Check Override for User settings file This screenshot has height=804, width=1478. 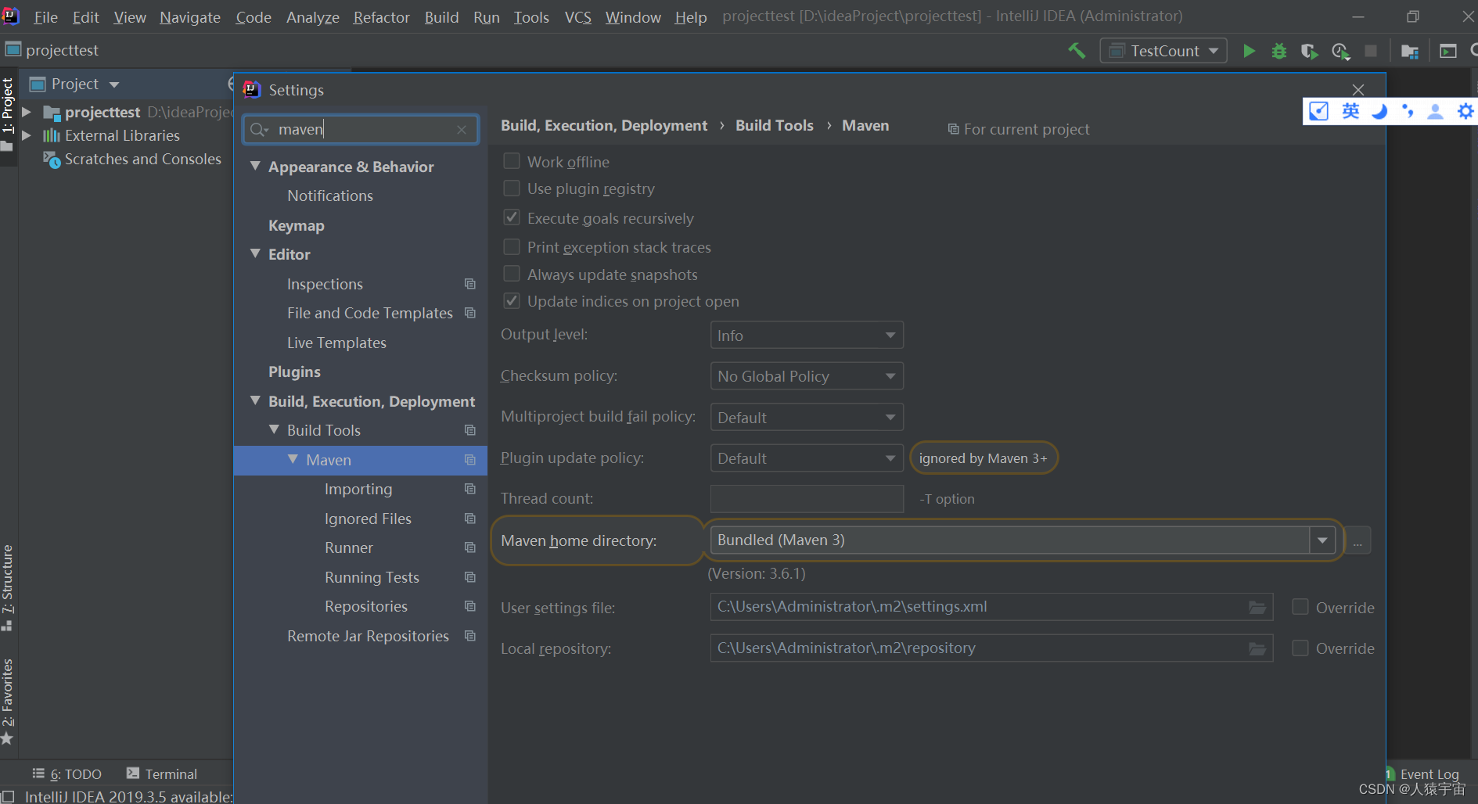pyautogui.click(x=1300, y=607)
